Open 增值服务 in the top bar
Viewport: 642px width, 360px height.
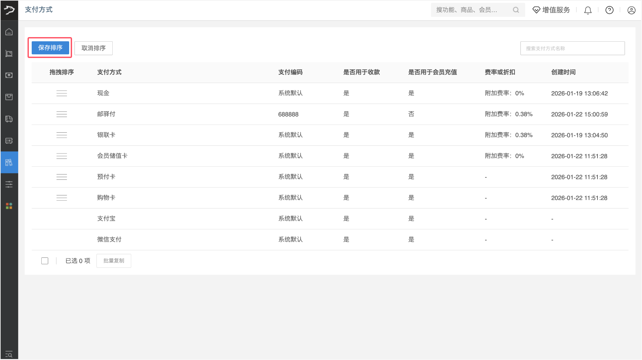551,10
